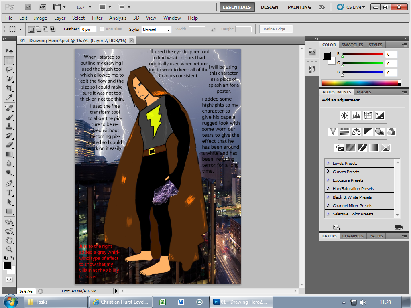The height and width of the screenshot is (308, 411).
Task: Add a Curves adjustment
Action: click(368, 115)
